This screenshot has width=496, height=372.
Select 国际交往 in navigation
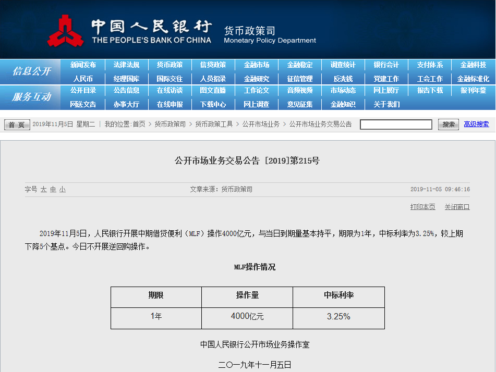click(170, 79)
